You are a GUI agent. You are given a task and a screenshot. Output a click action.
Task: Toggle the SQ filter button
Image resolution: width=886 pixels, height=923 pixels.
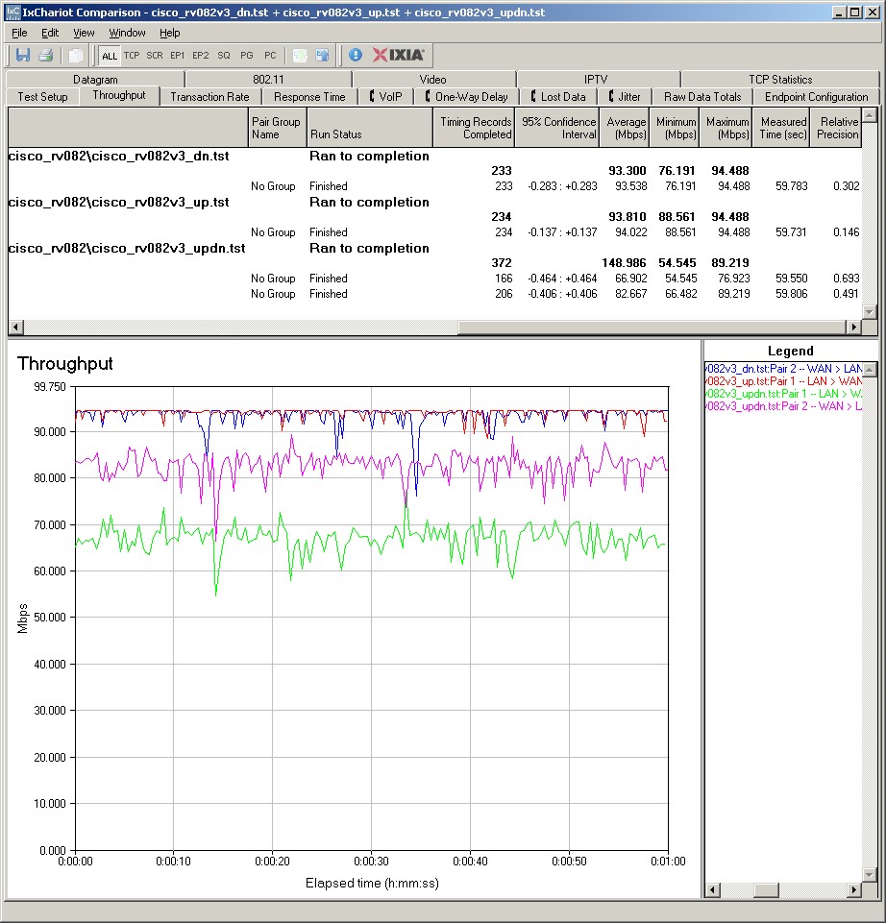click(224, 56)
